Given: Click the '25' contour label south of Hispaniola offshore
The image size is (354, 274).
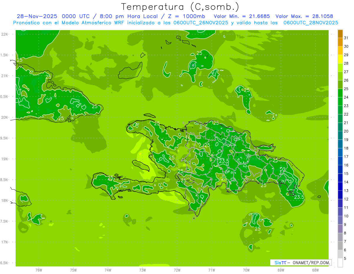Looking at the screenshot, I should (x=258, y=229).
